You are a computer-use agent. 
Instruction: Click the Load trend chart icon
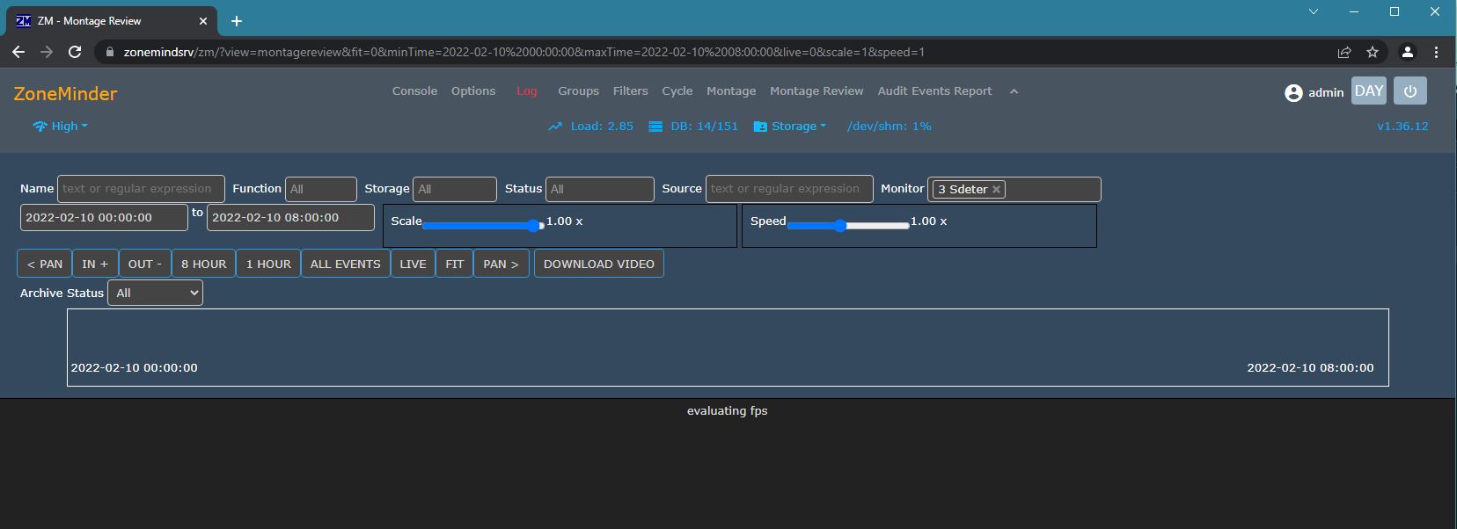[555, 127]
